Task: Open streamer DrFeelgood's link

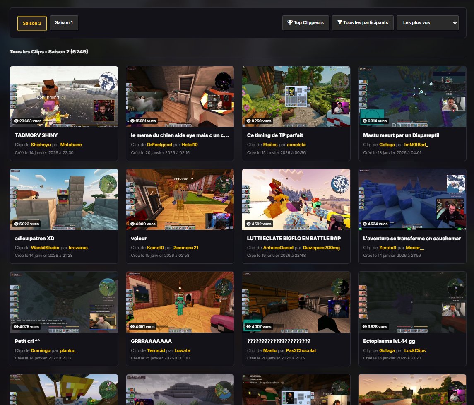Action: (x=159, y=145)
